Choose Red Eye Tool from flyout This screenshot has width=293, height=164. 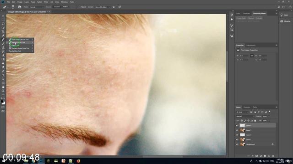coord(20,51)
